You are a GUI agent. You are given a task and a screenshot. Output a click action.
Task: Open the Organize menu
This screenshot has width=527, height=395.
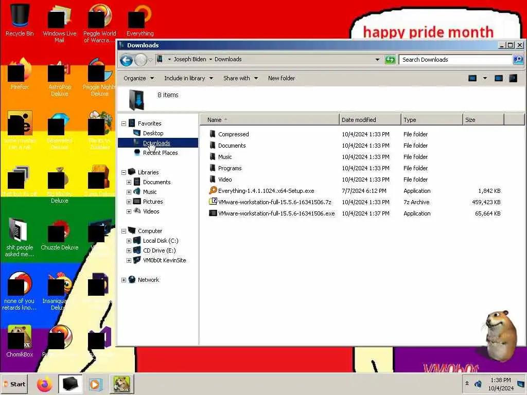138,78
